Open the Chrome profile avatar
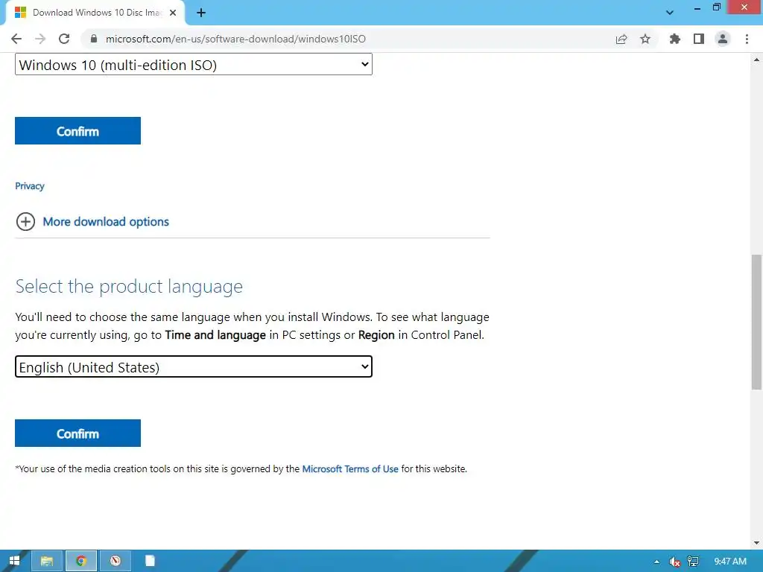763x572 pixels. [723, 39]
